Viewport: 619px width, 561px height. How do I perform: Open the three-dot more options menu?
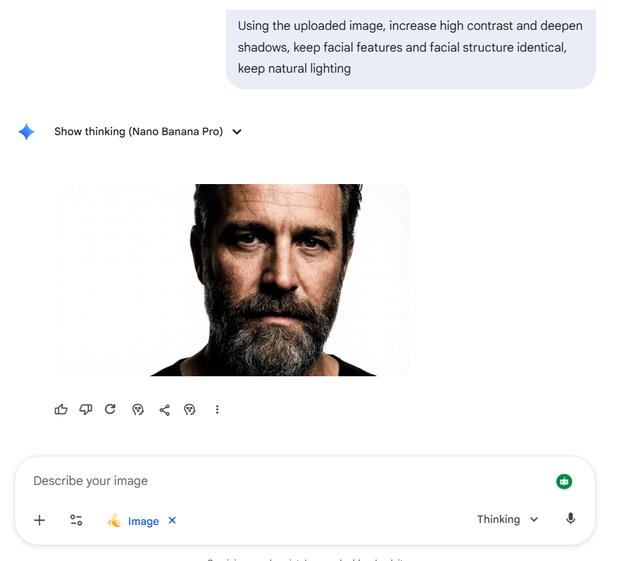pos(217,410)
